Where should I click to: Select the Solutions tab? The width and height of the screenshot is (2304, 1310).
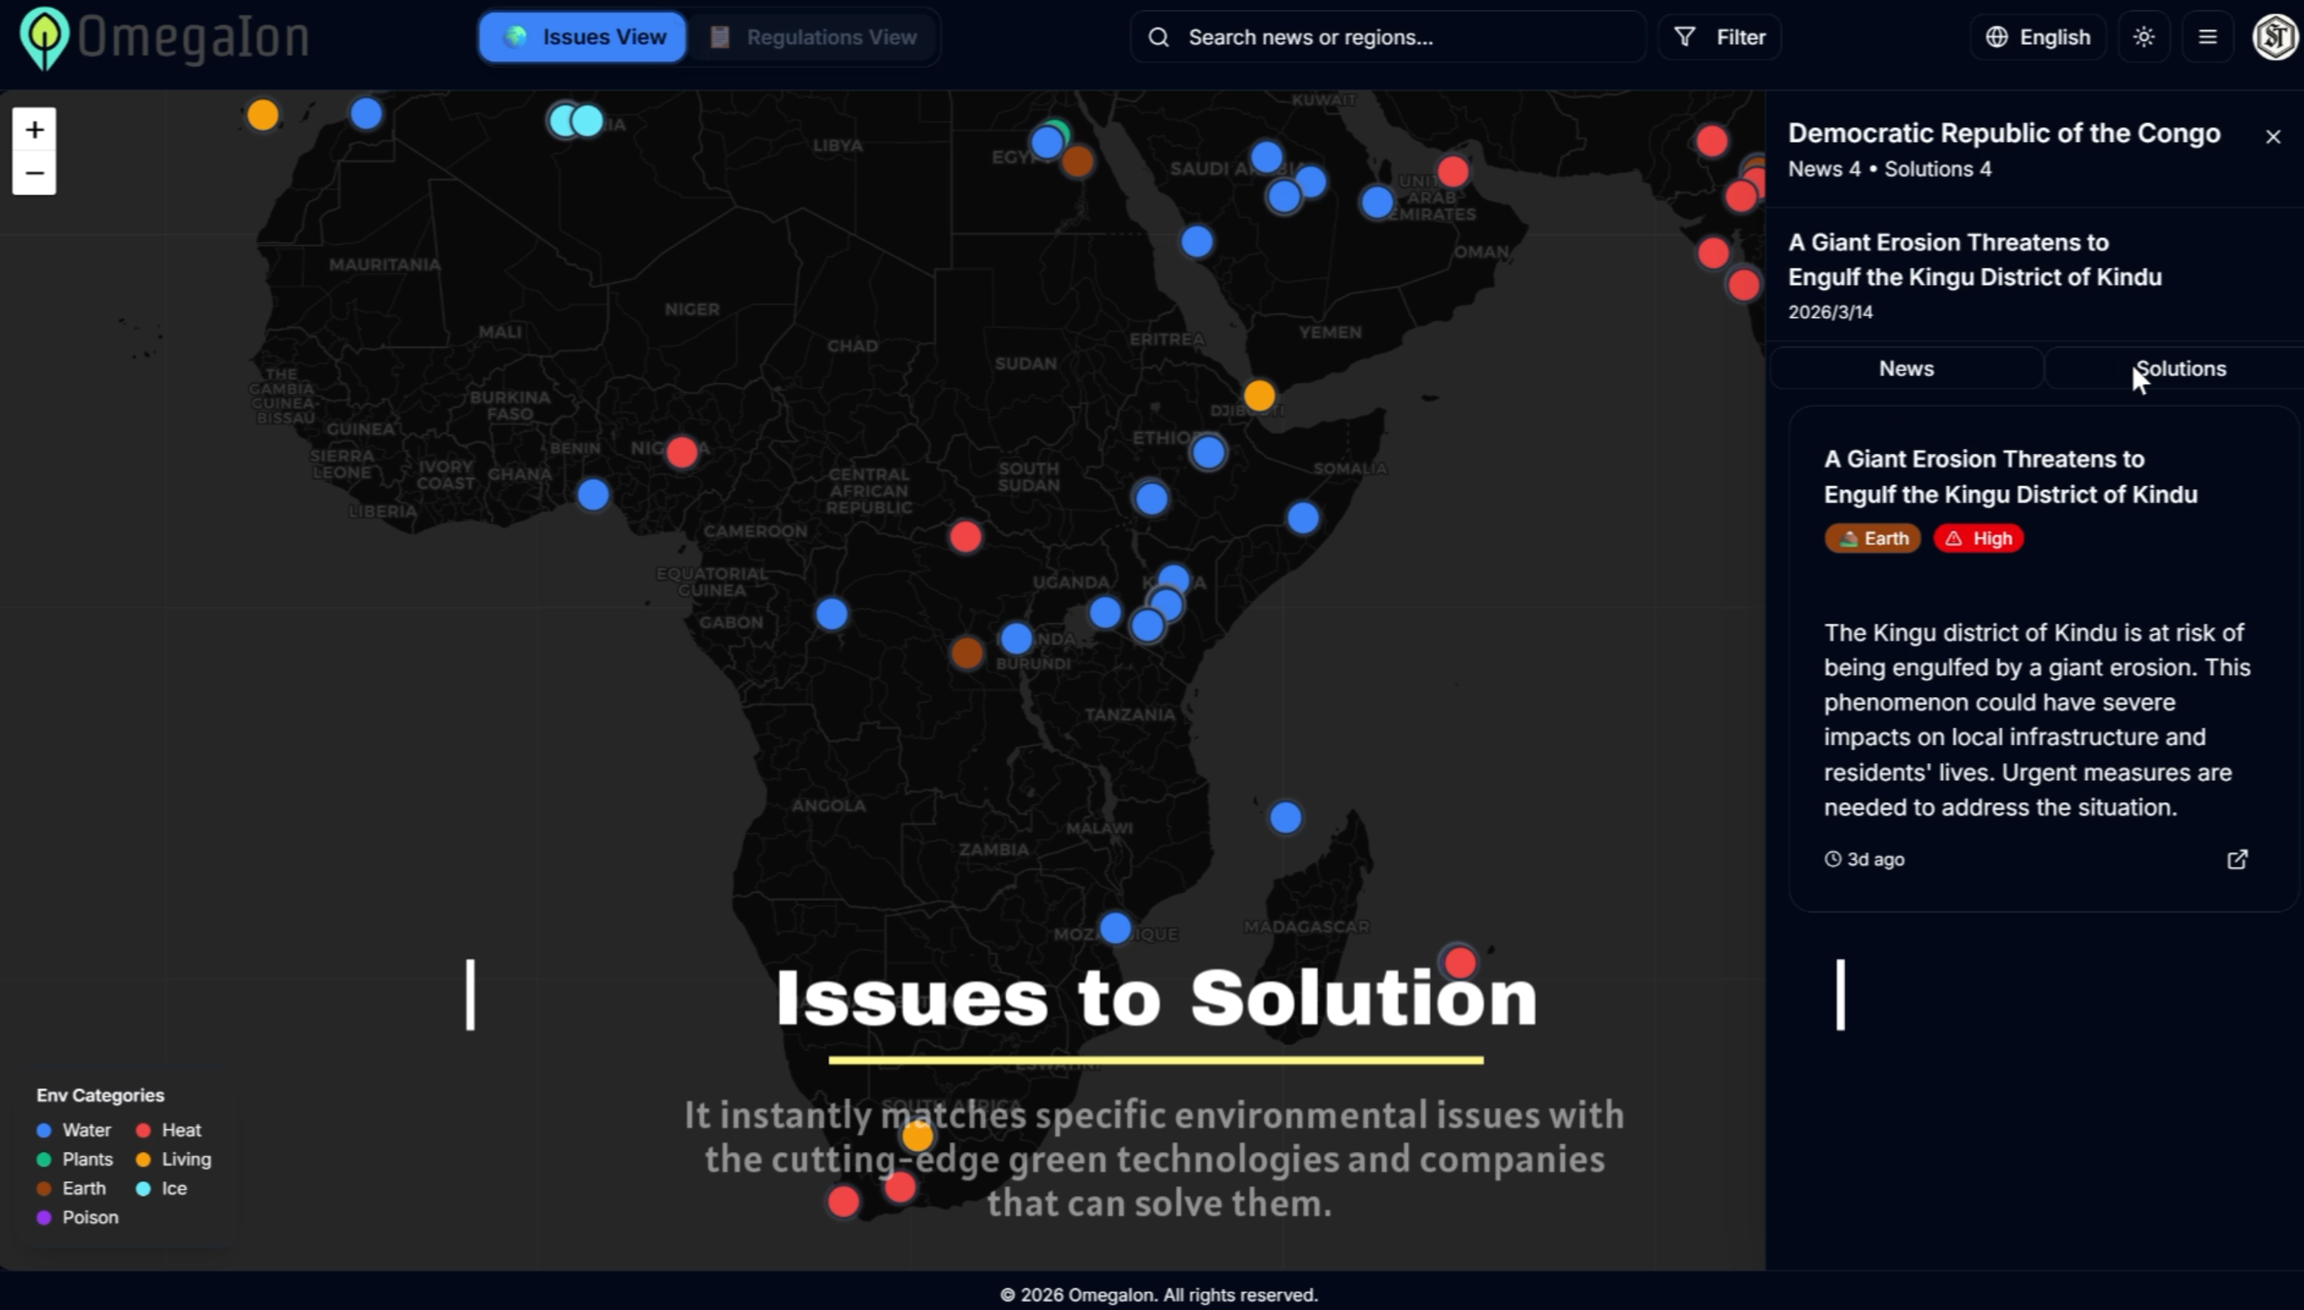point(2181,369)
